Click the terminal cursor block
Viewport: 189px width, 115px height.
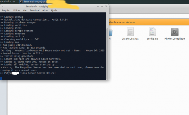coord(1,79)
